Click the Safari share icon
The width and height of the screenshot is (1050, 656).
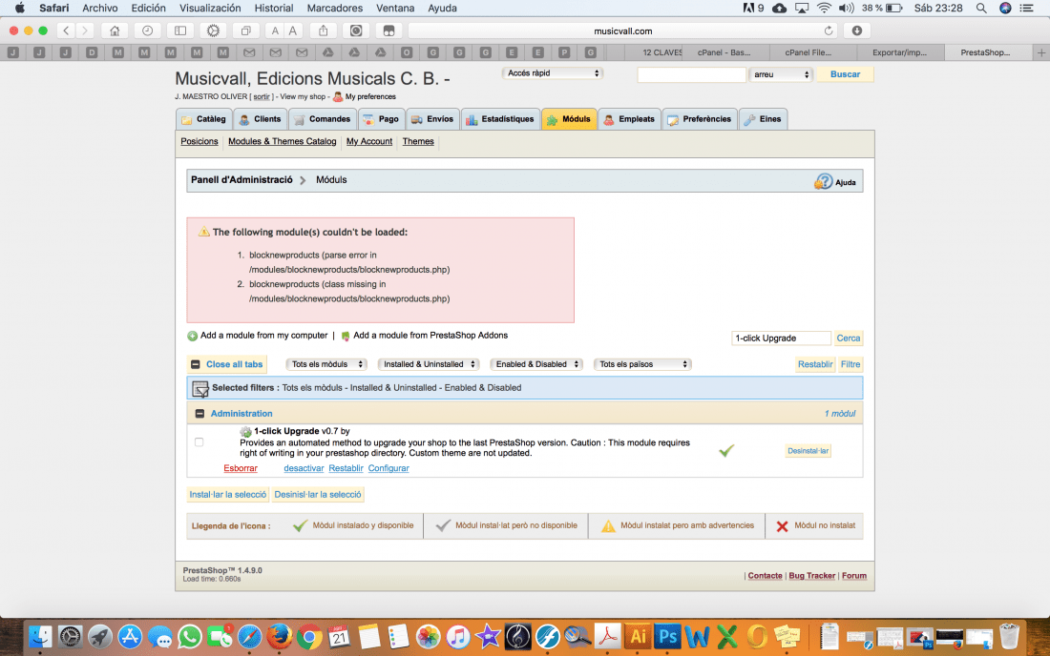coord(324,31)
